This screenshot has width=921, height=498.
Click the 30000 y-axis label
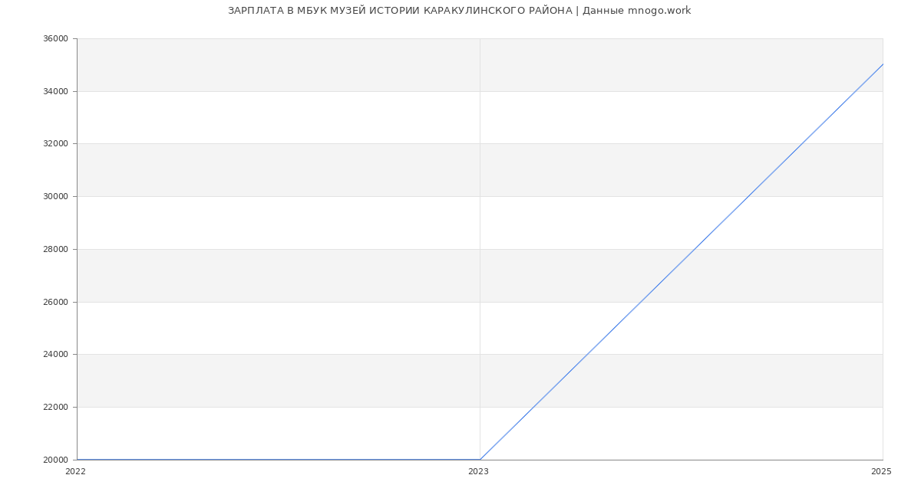click(x=57, y=197)
